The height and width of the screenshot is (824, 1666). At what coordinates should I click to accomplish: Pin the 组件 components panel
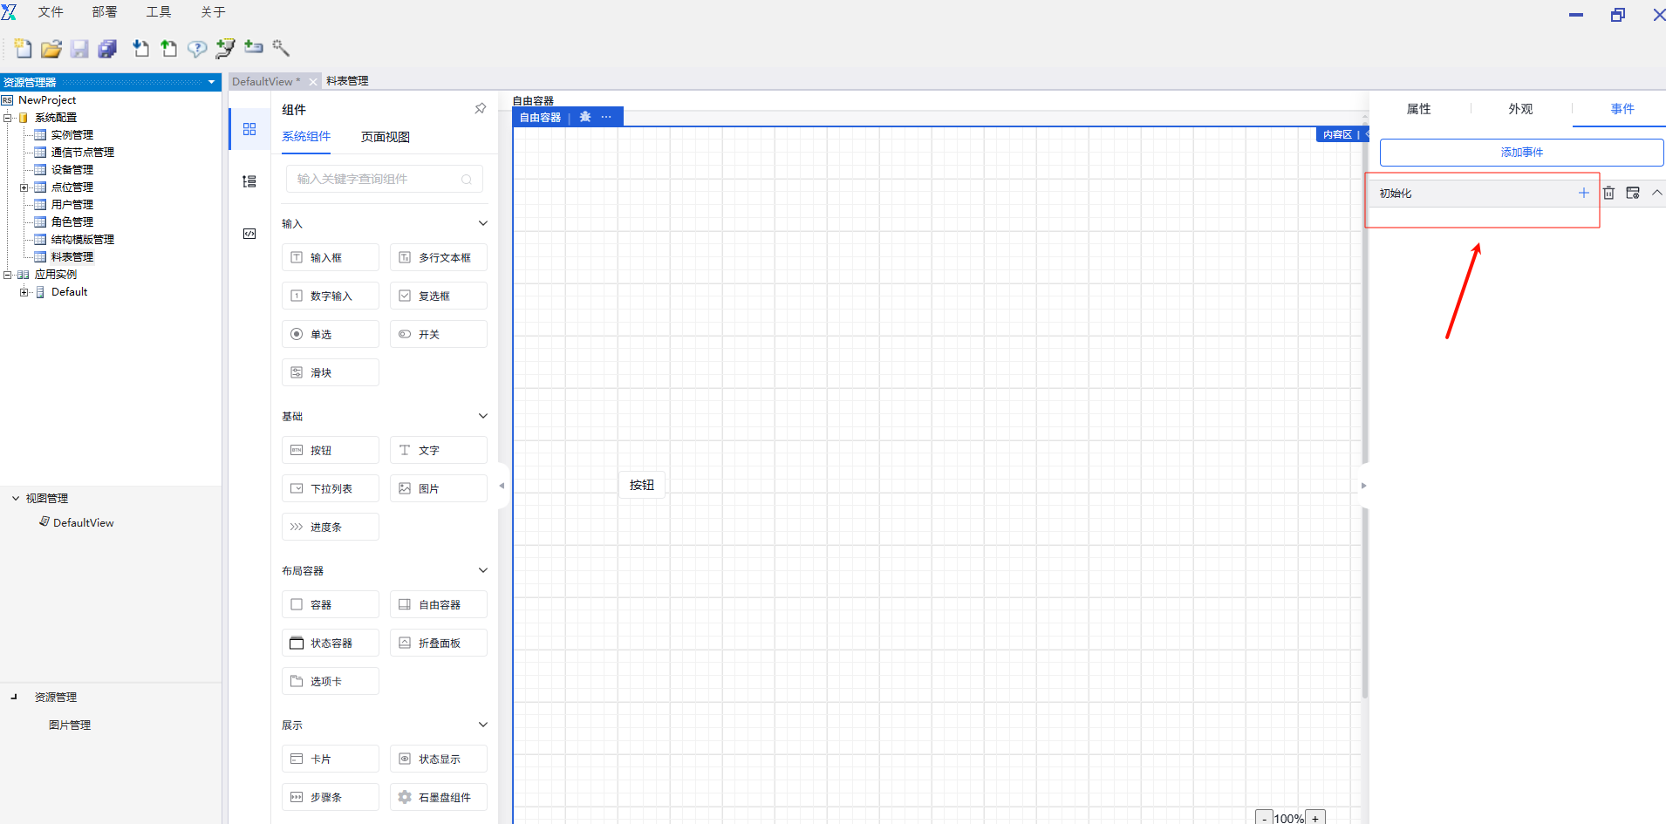point(480,109)
